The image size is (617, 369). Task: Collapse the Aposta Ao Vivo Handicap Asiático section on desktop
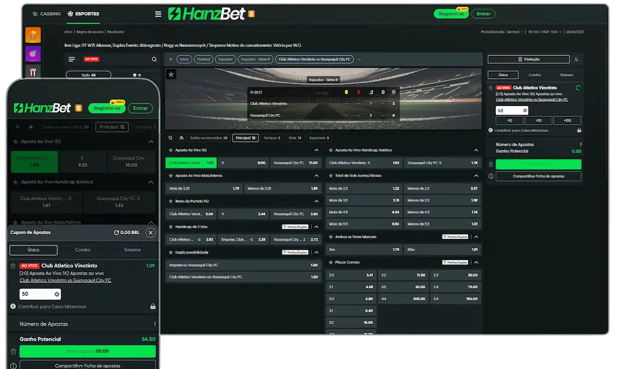(x=476, y=150)
